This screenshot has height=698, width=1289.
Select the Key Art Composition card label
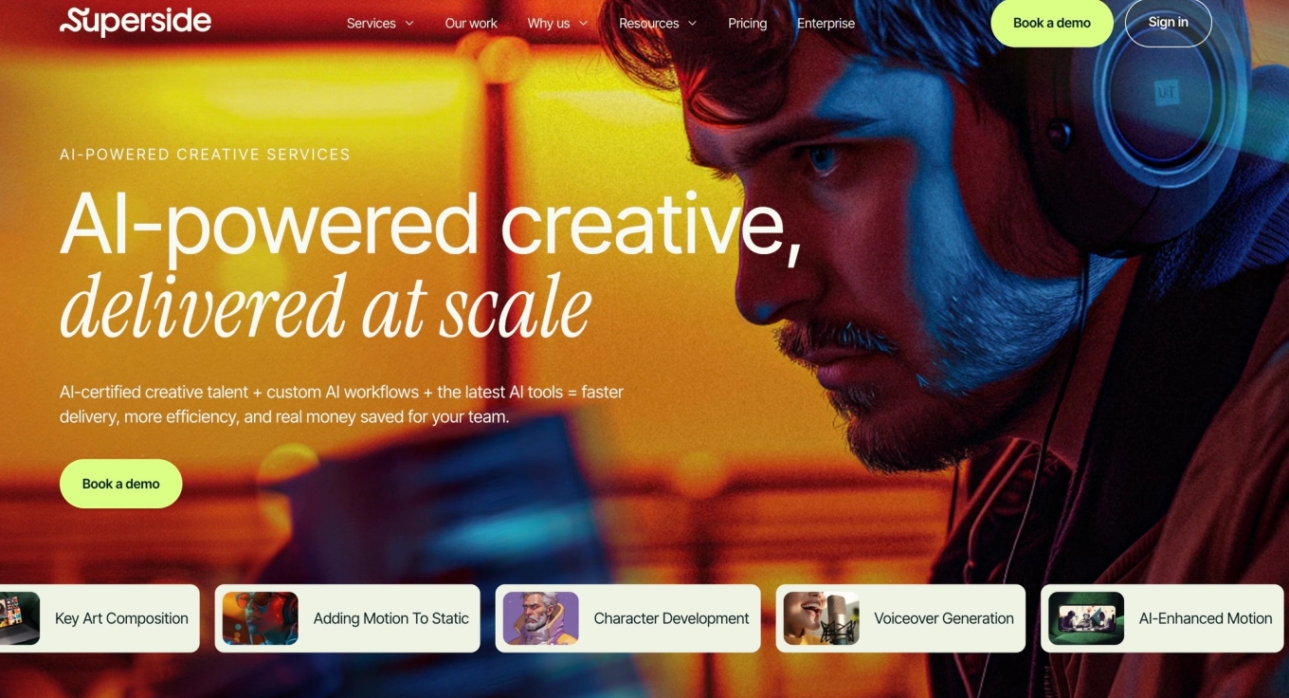[121, 618]
